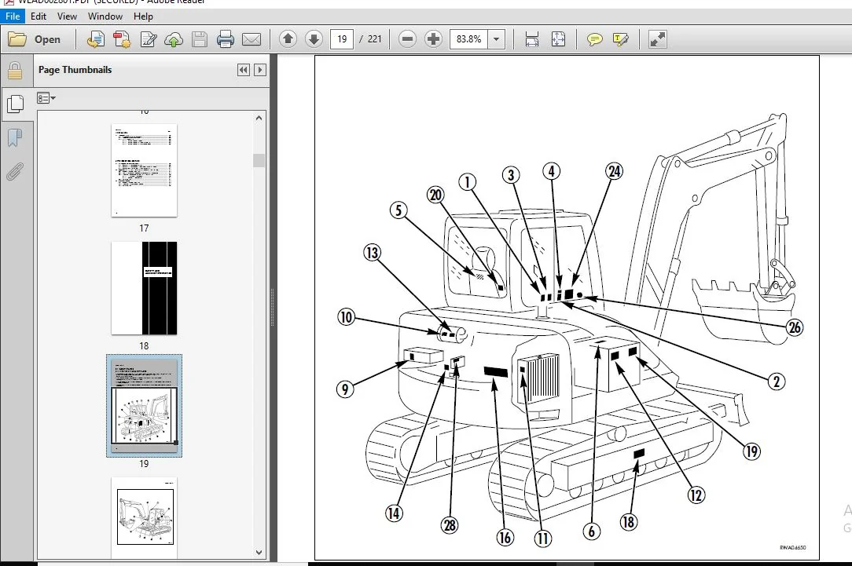This screenshot has height=566, width=852.
Task: Go to next page with down arrow
Action: [x=314, y=39]
